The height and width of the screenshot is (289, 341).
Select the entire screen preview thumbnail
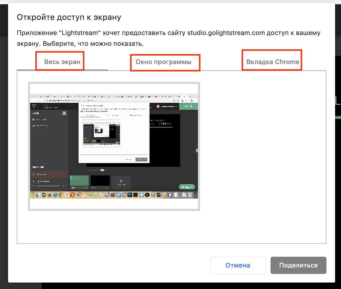114,146
